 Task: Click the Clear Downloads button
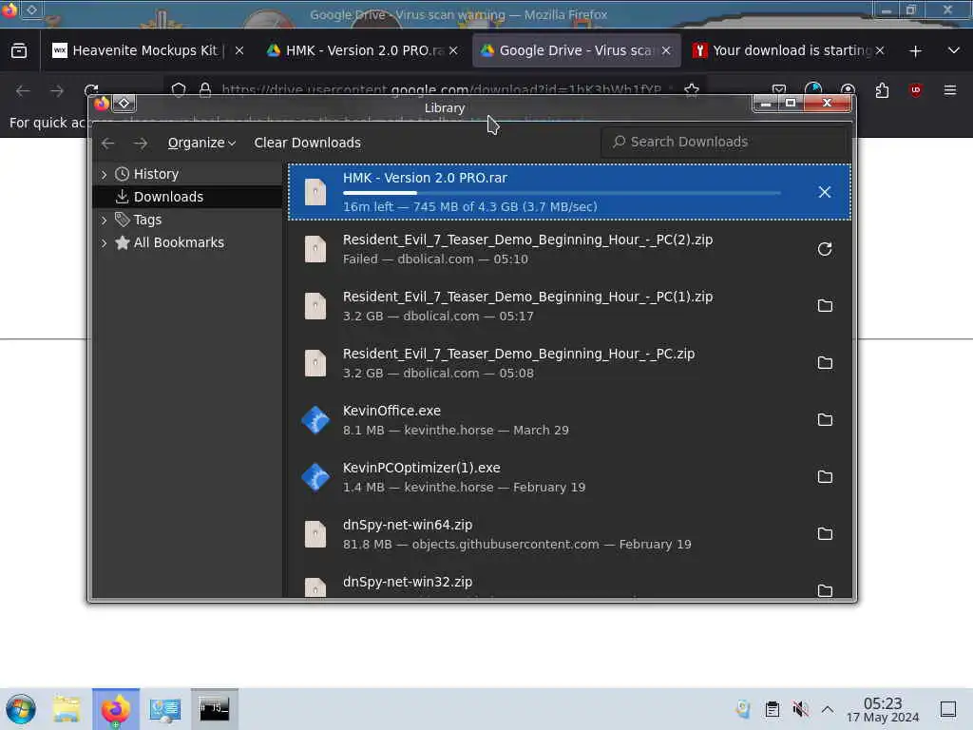pos(307,143)
